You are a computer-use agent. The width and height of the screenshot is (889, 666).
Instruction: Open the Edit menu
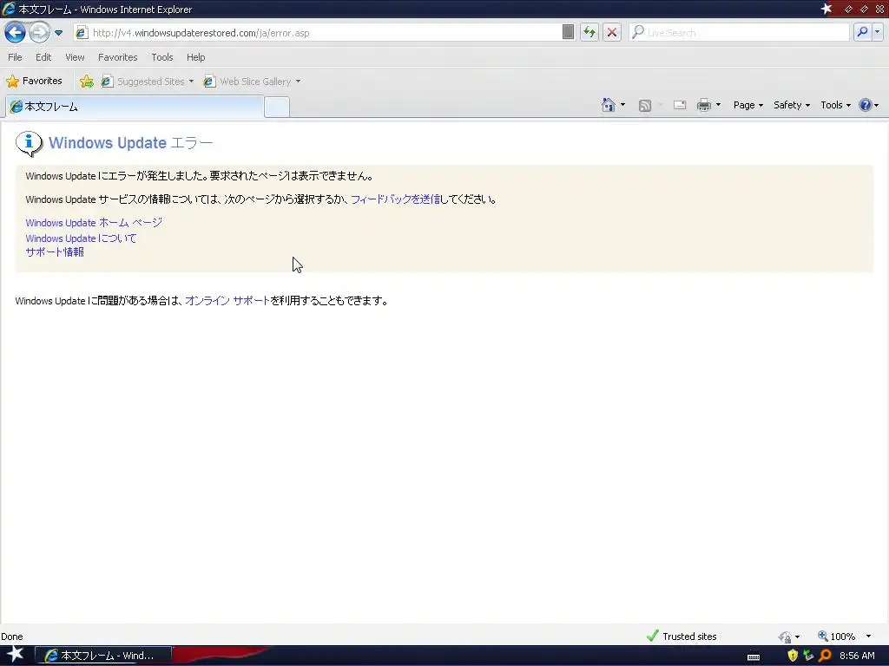[x=43, y=57]
